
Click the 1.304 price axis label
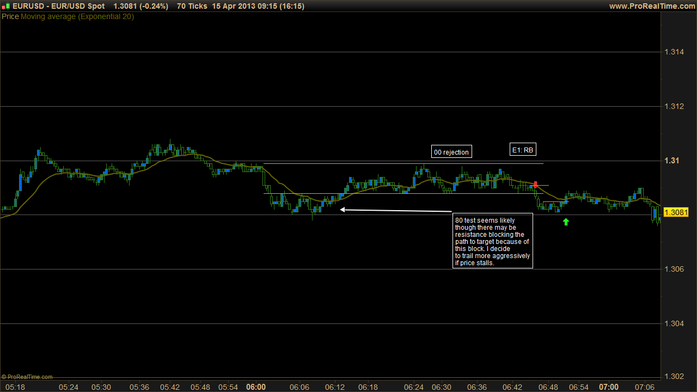pyautogui.click(x=674, y=324)
